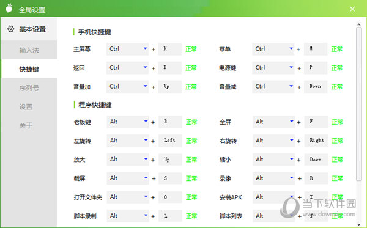Image resolution: width=367 pixels, height=228 pixels.
Task: Click the 正常 status beside 主屏幕
Action: tap(191, 49)
